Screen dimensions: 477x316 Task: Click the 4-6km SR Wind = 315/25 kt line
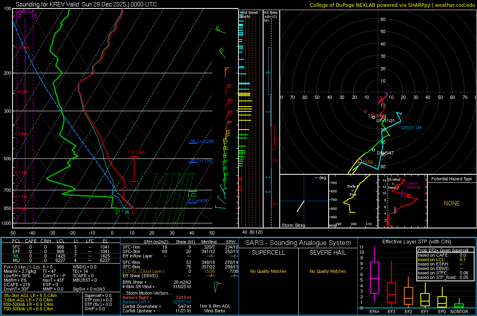(x=157, y=287)
